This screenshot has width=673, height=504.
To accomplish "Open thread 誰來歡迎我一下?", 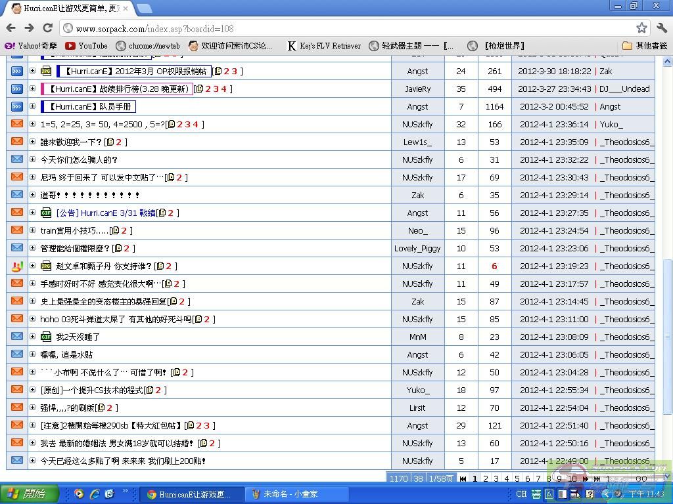I will (x=71, y=142).
